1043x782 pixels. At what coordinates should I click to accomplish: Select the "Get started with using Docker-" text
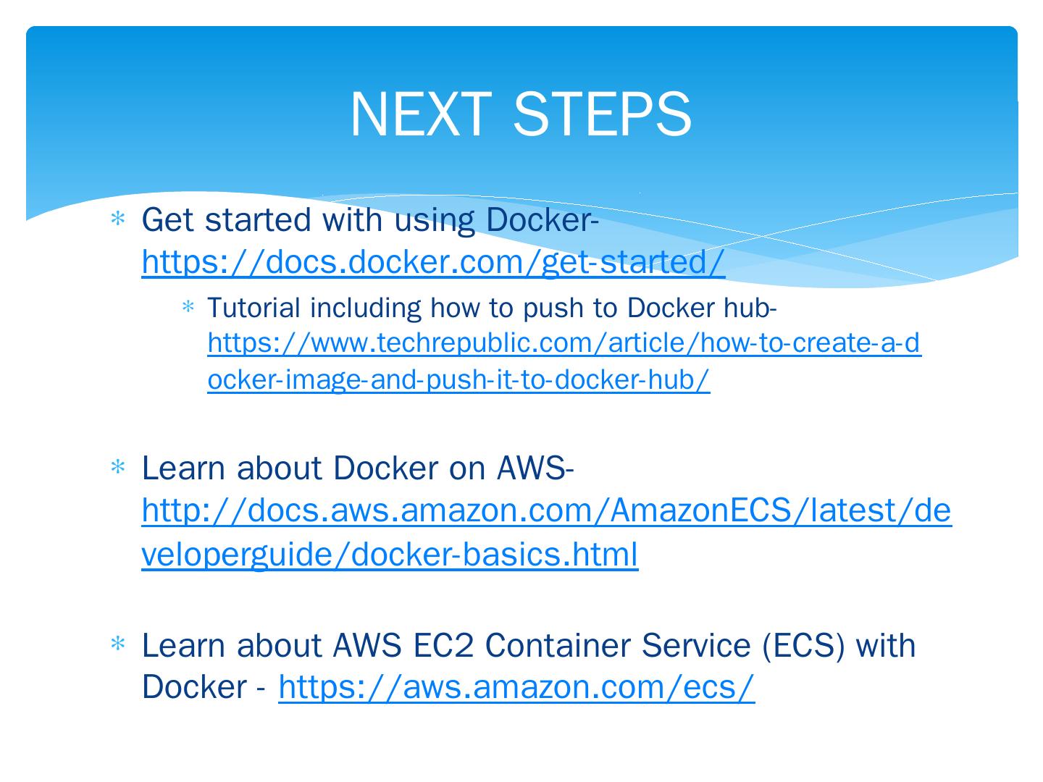click(369, 220)
